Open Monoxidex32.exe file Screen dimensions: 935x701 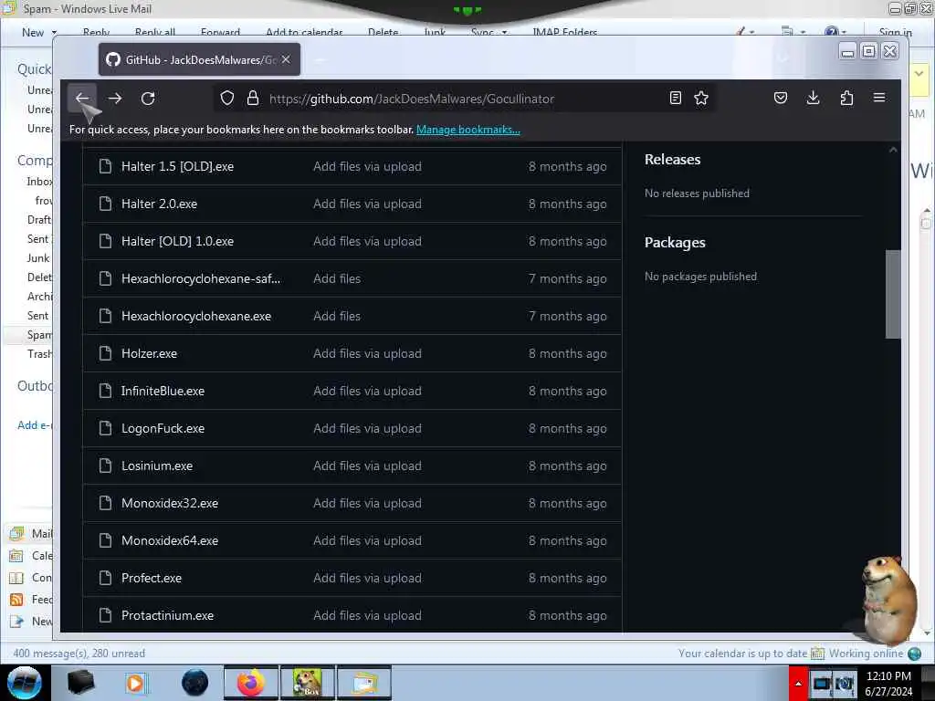coord(169,504)
